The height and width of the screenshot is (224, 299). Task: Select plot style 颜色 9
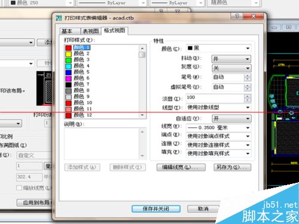coord(81,97)
